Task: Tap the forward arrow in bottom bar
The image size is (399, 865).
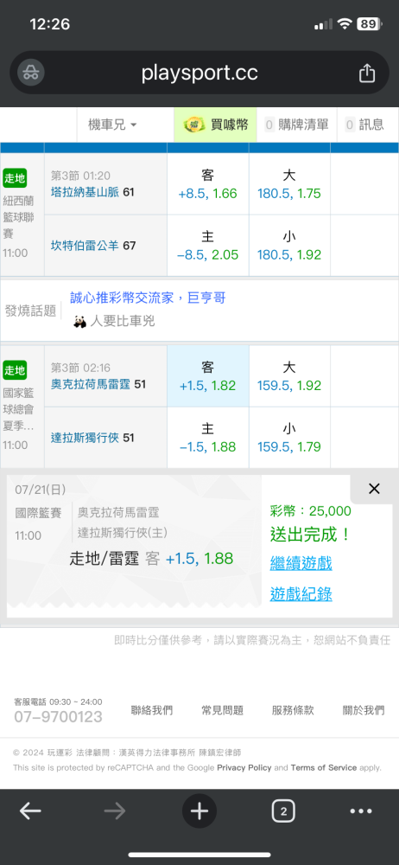Action: tap(115, 811)
